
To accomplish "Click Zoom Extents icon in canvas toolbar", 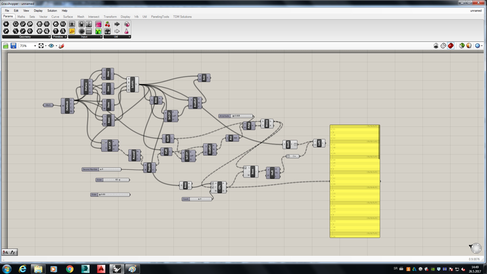I will coord(41,46).
